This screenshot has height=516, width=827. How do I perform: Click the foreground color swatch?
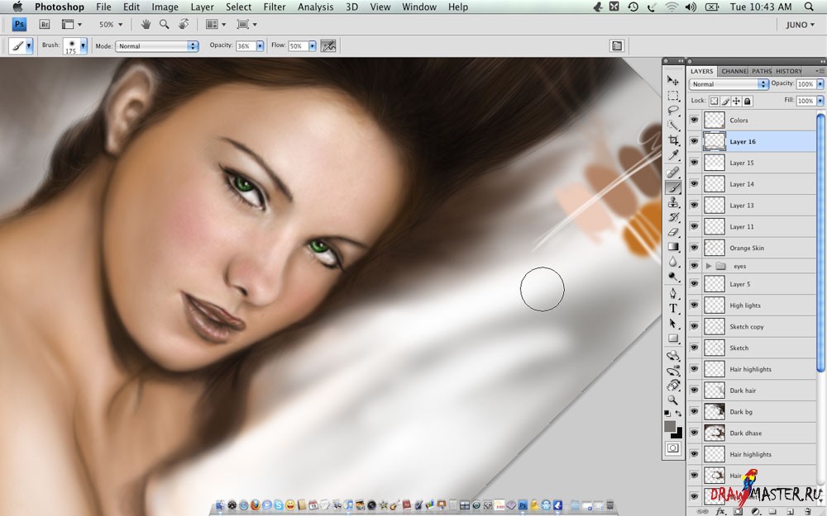(670, 426)
